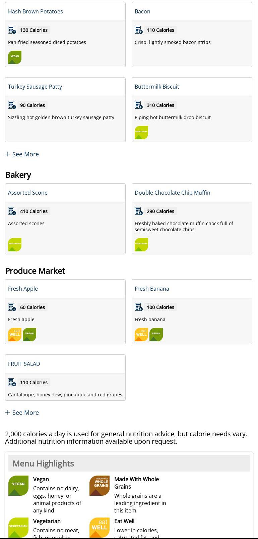Open the Fresh Banana item details
This screenshot has width=258, height=539.
pos(152,289)
